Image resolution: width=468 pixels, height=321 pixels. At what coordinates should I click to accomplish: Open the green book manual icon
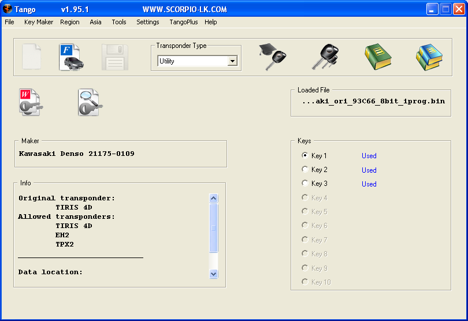[378, 57]
